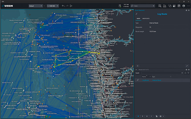Sort routes by the Type column header

[153, 77]
